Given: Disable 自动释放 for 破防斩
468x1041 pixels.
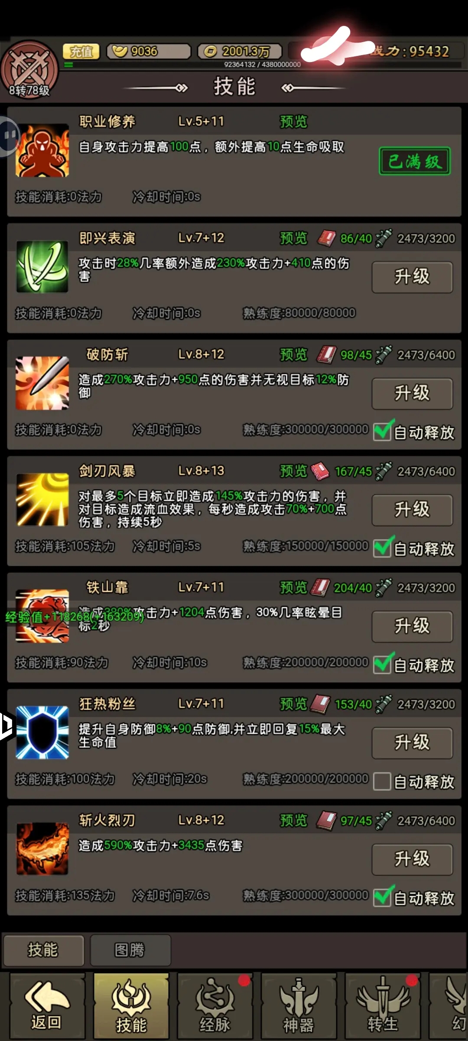Looking at the screenshot, I should 382,432.
